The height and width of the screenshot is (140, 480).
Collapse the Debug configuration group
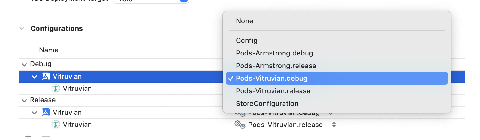(x=24, y=64)
